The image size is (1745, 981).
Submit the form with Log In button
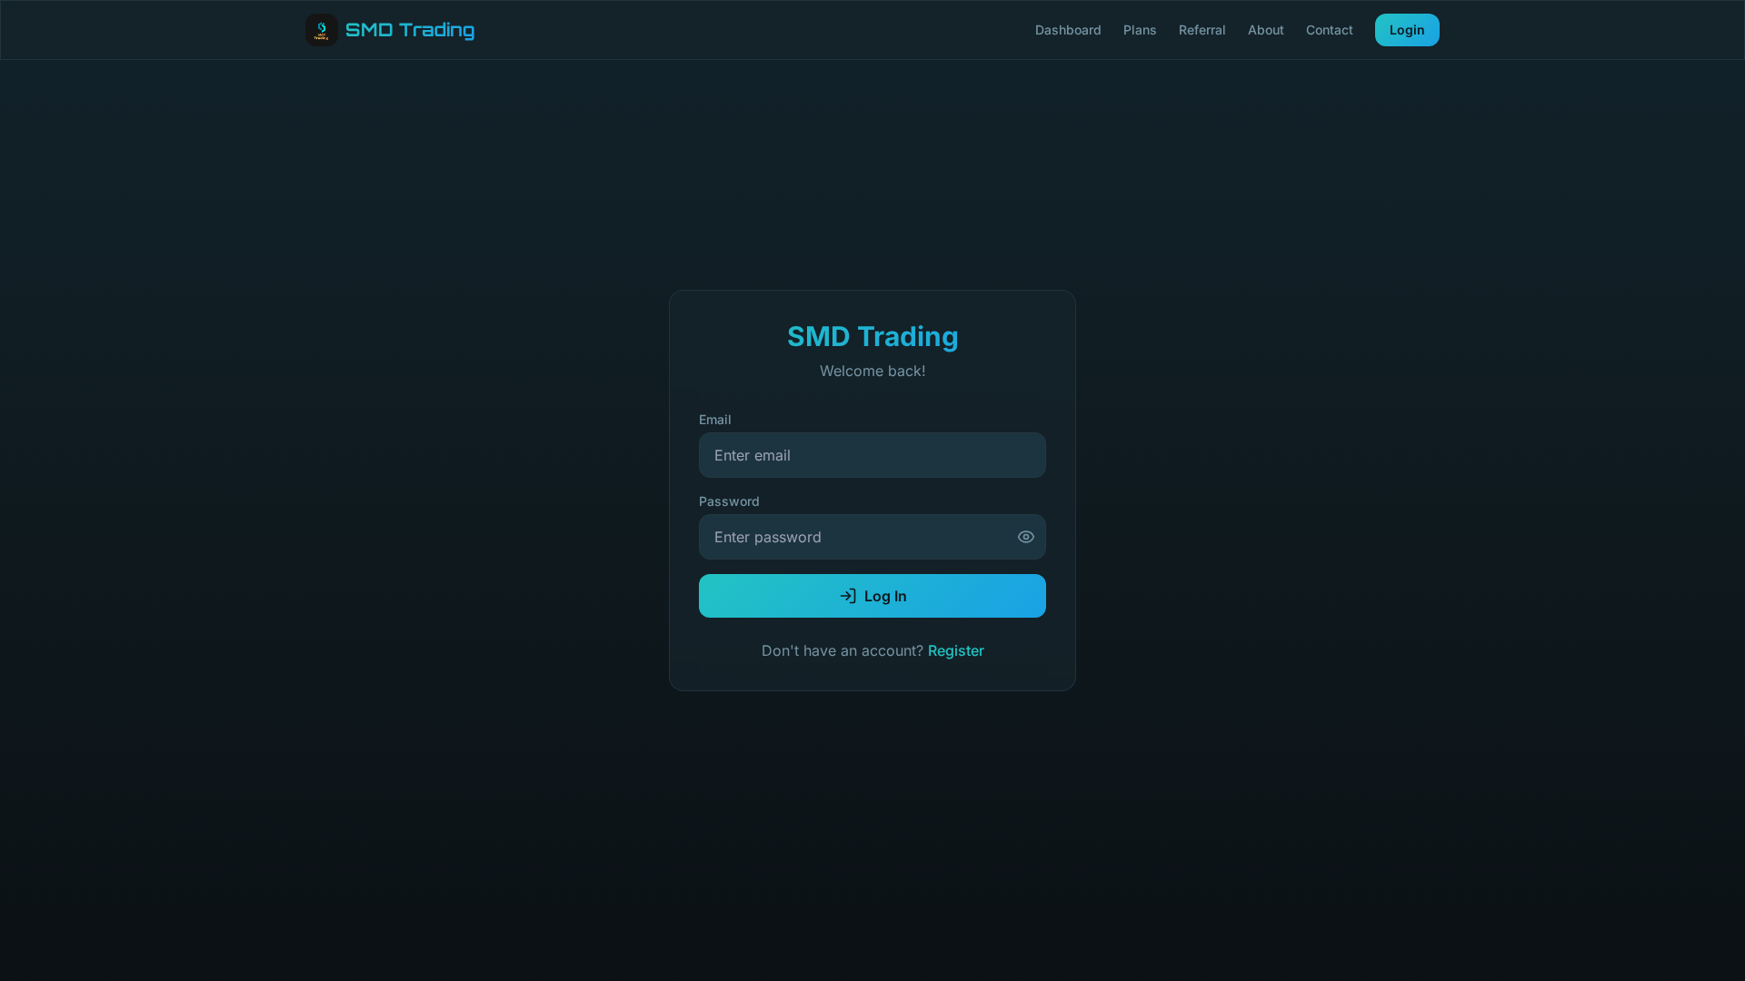(x=872, y=596)
